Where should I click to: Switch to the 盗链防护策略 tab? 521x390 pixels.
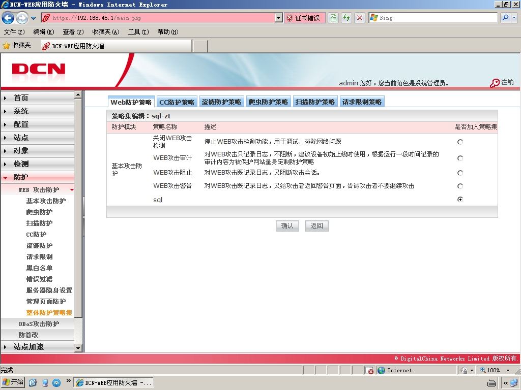[x=221, y=102]
